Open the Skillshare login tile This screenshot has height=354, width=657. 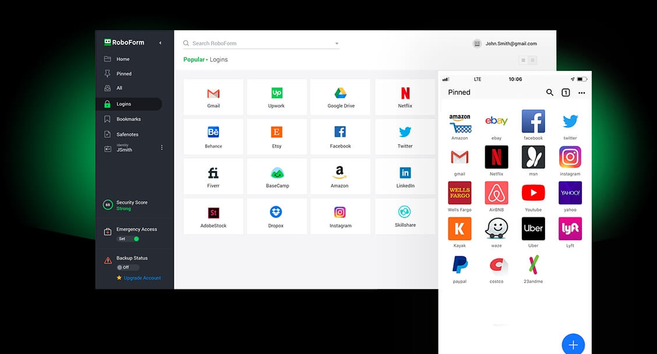pos(405,216)
